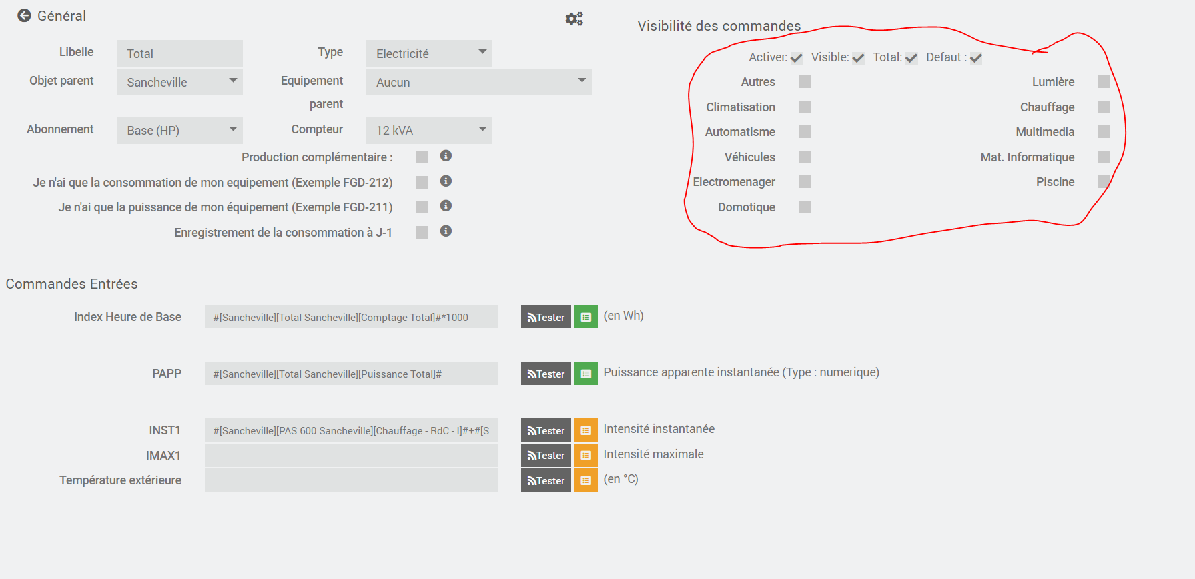The image size is (1195, 579).
Task: Open the advanced settings gears icon
Action: (574, 19)
